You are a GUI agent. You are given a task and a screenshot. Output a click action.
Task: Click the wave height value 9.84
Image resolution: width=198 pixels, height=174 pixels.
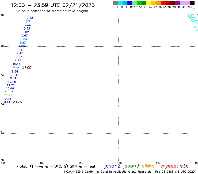coord(15,71)
